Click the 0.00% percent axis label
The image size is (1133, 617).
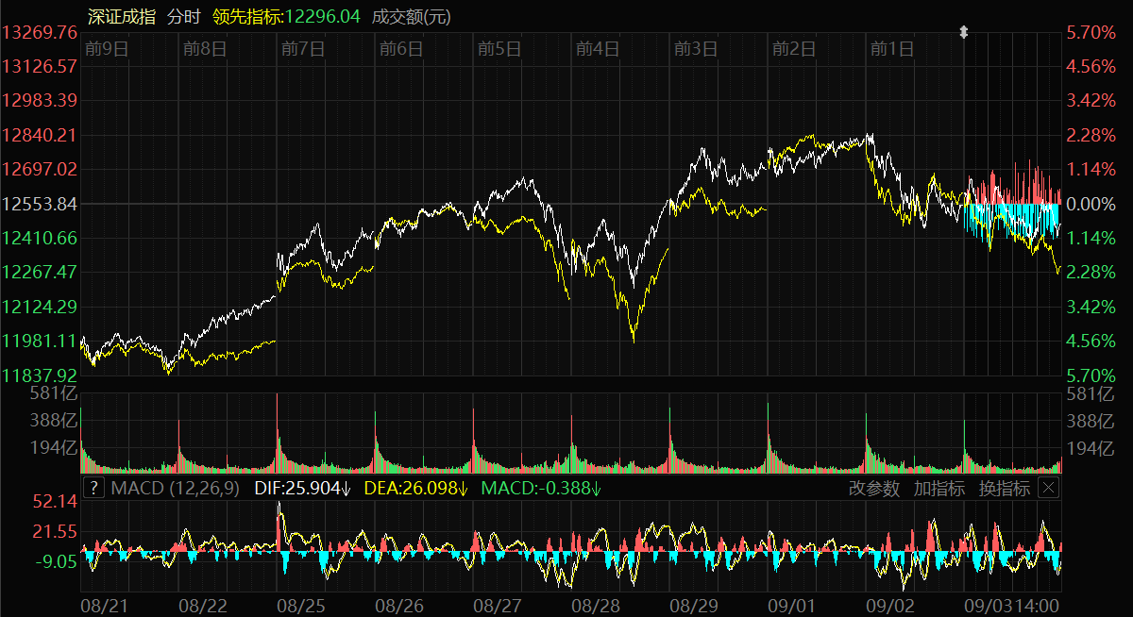tap(1091, 204)
